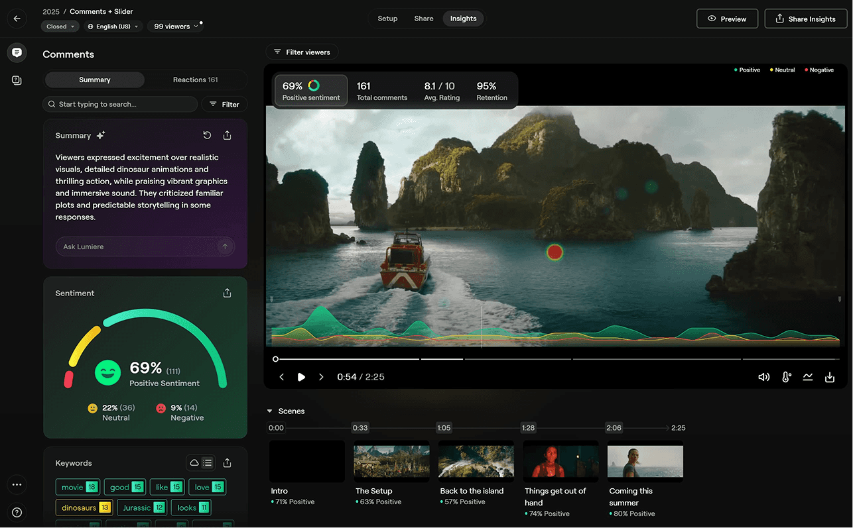The image size is (853, 528).
Task: Select the movie keyword tag
Action: (x=78, y=487)
